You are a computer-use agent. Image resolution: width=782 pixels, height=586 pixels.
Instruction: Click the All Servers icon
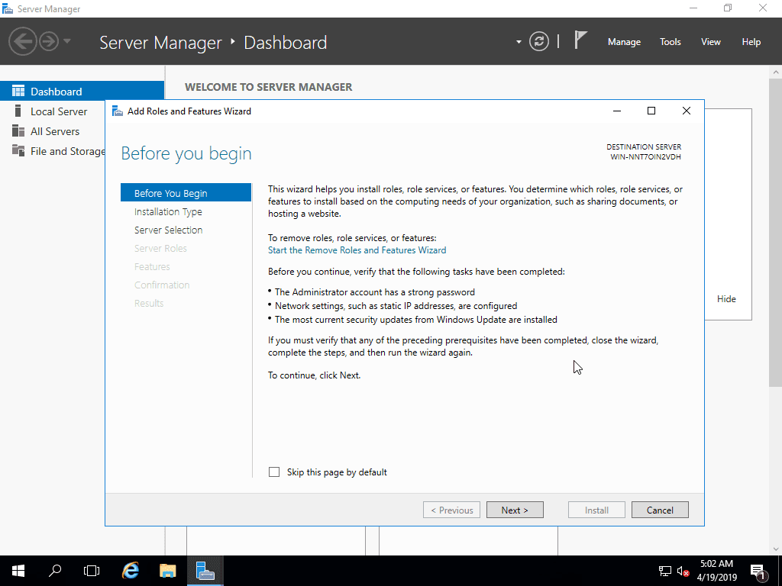[18, 130]
